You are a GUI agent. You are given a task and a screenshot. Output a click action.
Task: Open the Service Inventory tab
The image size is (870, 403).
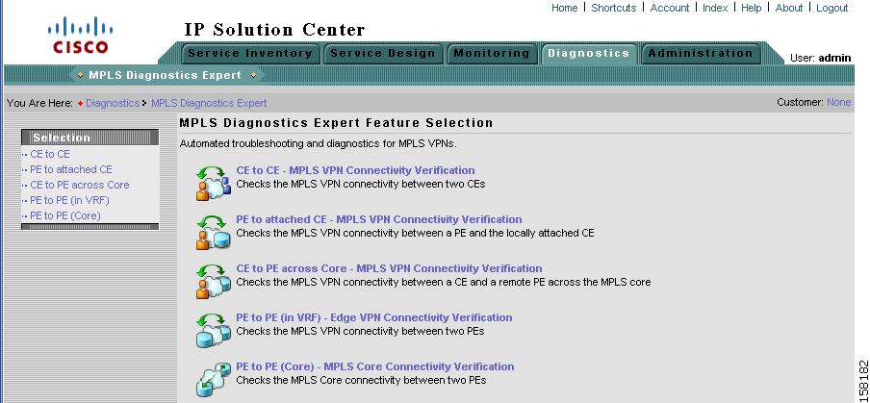click(x=250, y=54)
